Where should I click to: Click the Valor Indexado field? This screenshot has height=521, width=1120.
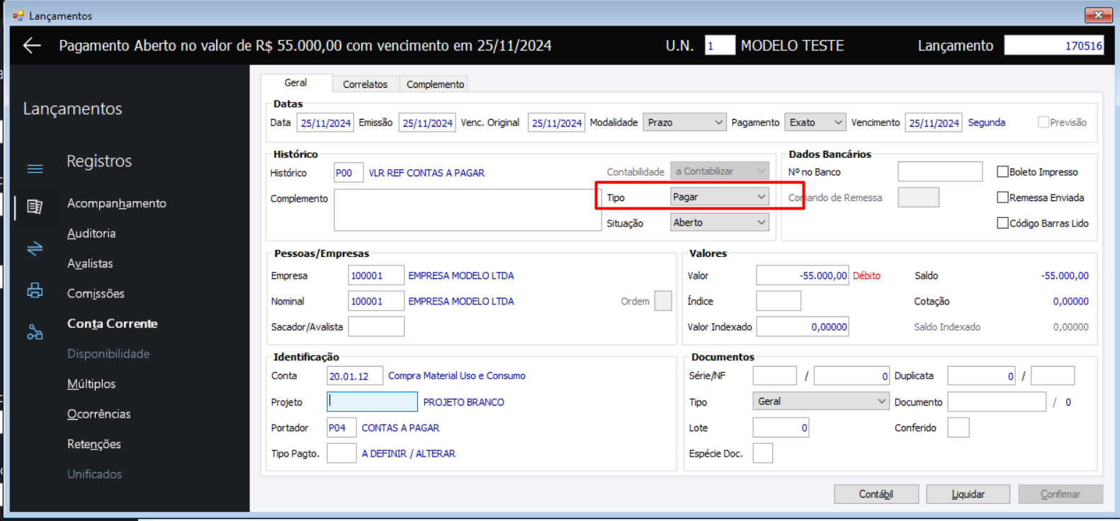coord(803,326)
